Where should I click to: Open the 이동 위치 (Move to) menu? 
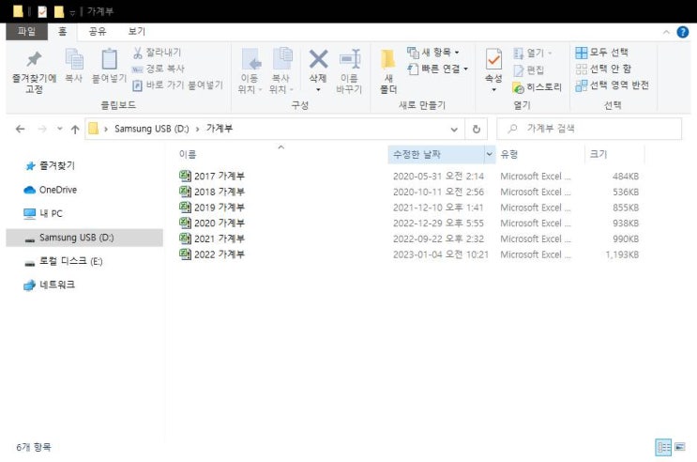click(x=250, y=70)
